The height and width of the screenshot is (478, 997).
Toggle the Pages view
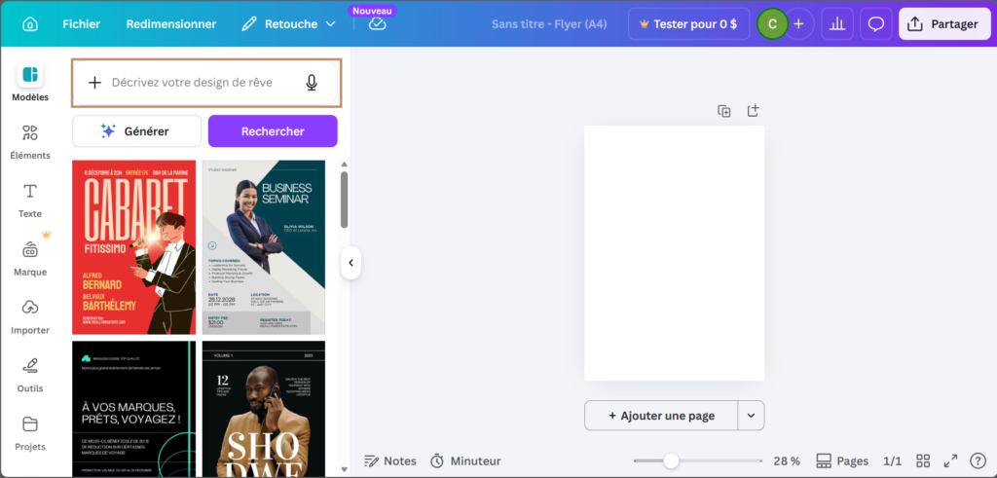pyautogui.click(x=842, y=460)
